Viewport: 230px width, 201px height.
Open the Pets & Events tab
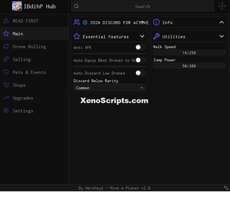(34, 72)
